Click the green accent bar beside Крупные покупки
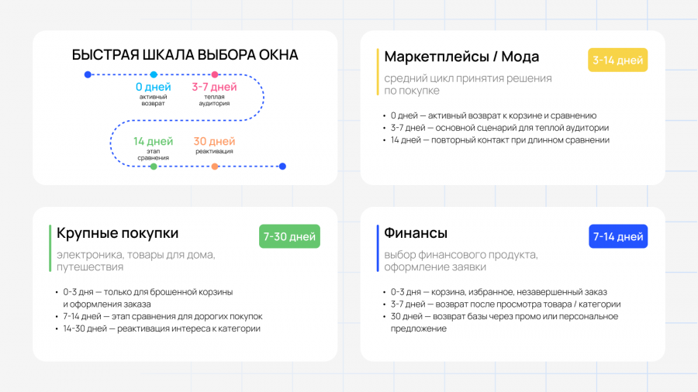698x392 pixels. click(50, 248)
